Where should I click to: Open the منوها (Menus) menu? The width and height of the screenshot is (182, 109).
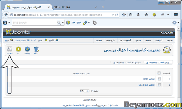coord(148,40)
